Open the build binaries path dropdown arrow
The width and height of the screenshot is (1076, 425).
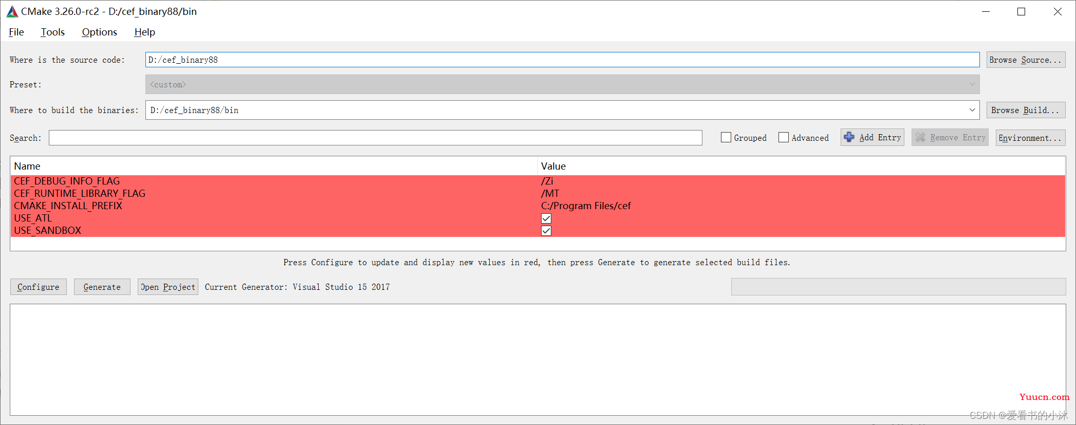click(972, 110)
